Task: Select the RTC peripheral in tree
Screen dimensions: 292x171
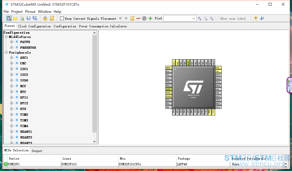Action: (23, 92)
